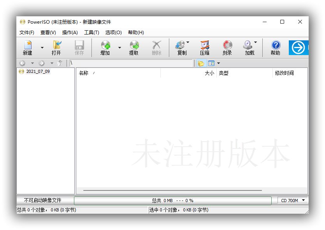Click the Forward navigation arrow icon
The height and width of the screenshot is (230, 325).
pos(42,63)
